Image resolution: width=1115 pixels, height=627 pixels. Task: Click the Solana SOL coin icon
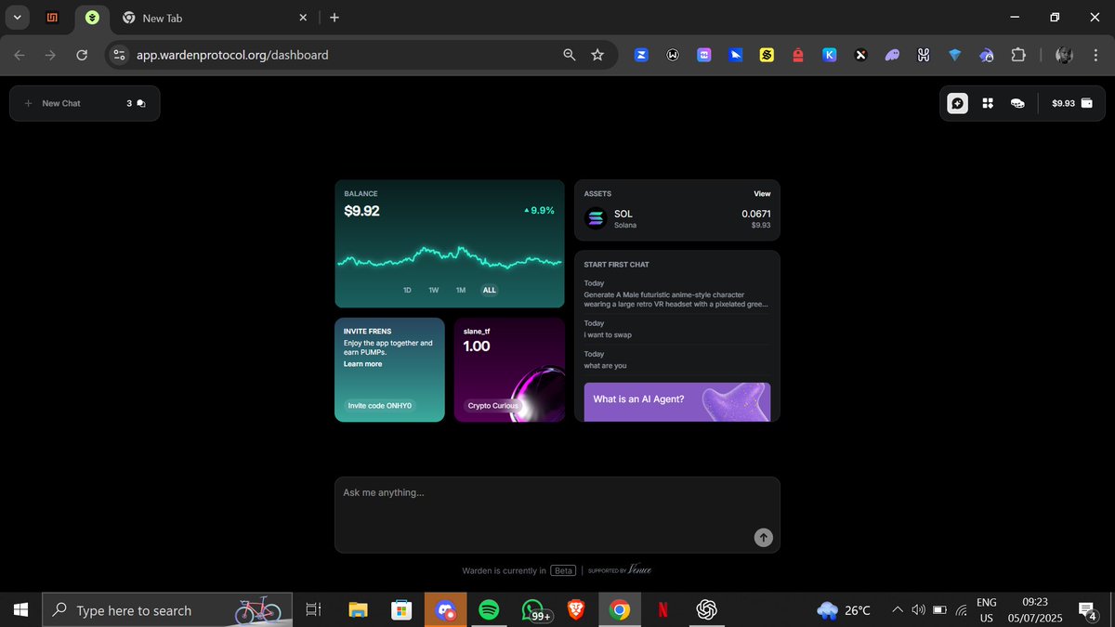[x=596, y=219]
